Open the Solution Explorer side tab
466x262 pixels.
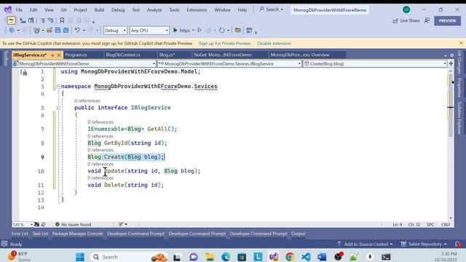pyautogui.click(x=459, y=118)
